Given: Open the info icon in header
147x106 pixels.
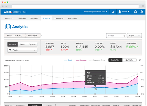Looking at the screenshot, I should tap(141, 12).
